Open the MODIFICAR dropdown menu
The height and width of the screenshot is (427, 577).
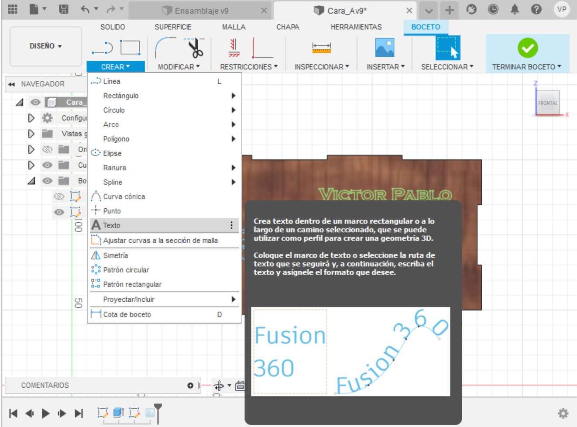click(179, 67)
